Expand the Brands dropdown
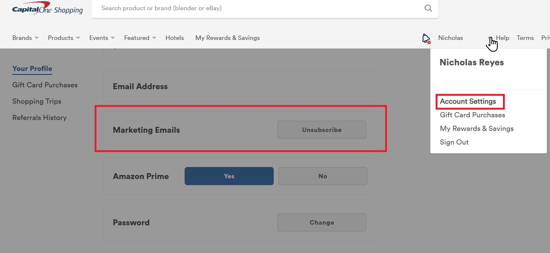The height and width of the screenshot is (253, 550). [x=25, y=38]
